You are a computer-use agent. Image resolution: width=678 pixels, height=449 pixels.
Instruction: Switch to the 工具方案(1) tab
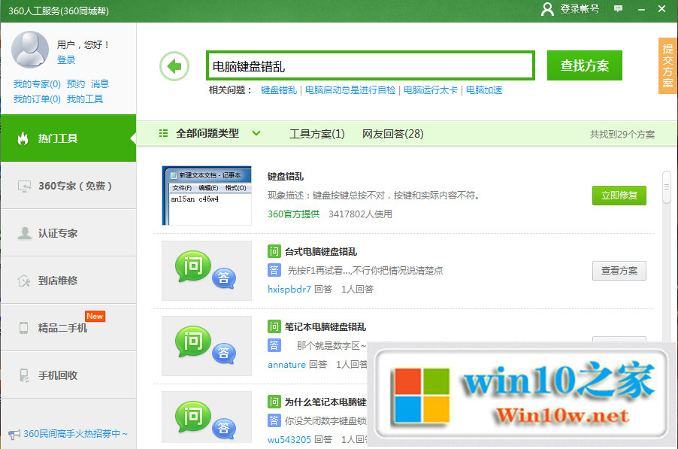(x=316, y=134)
